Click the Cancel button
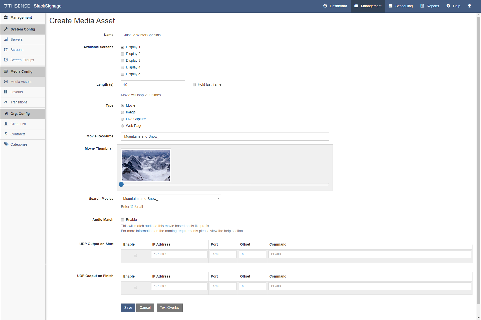 point(145,308)
